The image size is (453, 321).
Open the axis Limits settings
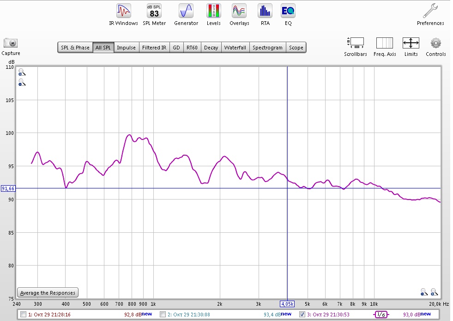(411, 46)
